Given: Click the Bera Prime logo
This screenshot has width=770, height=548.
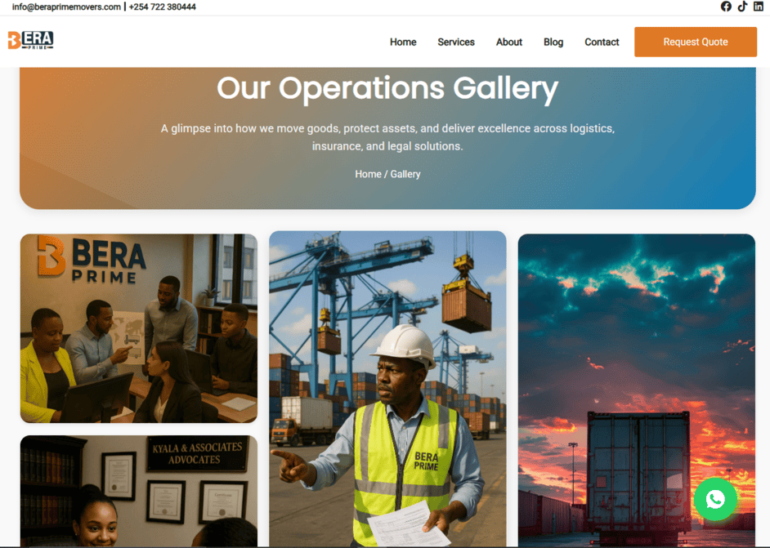Looking at the screenshot, I should 30,41.
